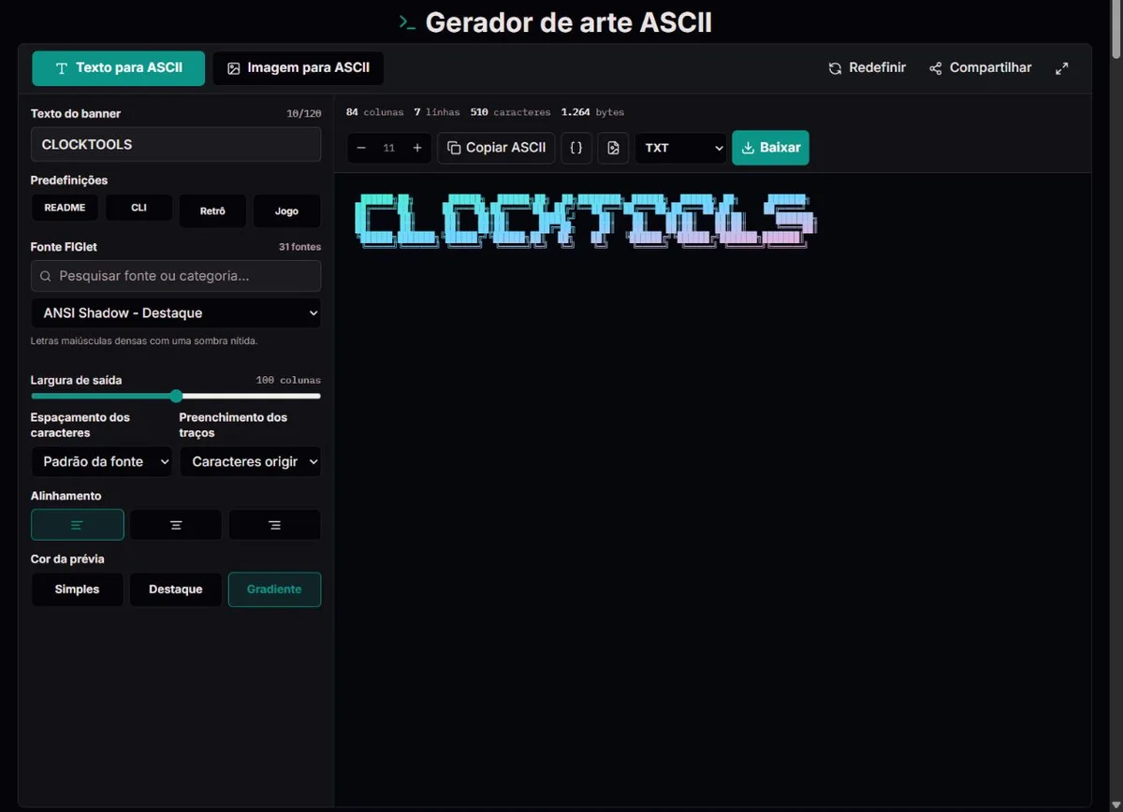The width and height of the screenshot is (1123, 812).
Task: Open Preenchimento dos traços dropdown
Action: click(251, 461)
